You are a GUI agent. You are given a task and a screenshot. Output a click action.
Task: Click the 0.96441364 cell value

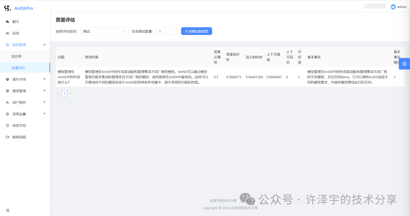254,77
